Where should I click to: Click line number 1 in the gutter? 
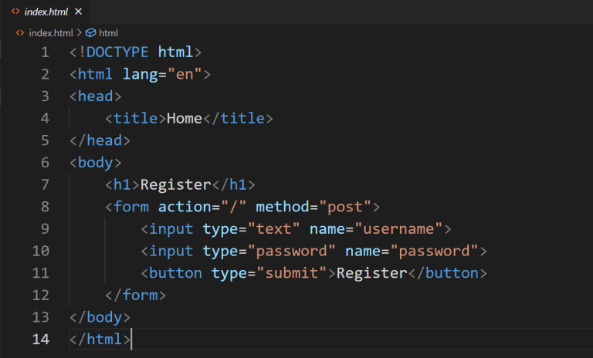pyautogui.click(x=45, y=52)
